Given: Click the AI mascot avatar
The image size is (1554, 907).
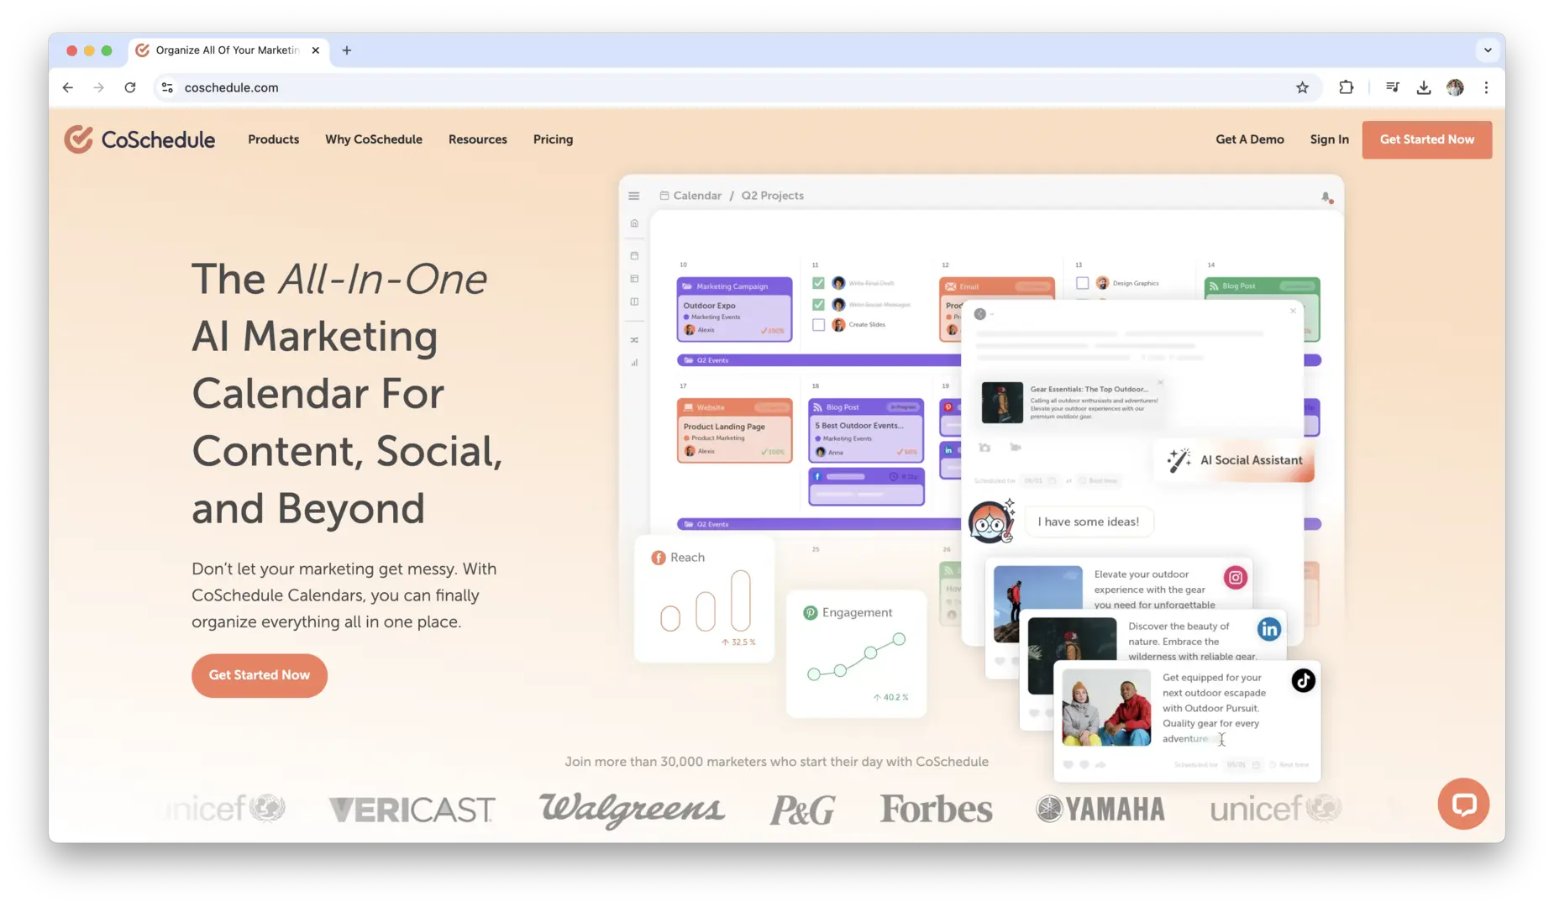Looking at the screenshot, I should pyautogui.click(x=991, y=522).
